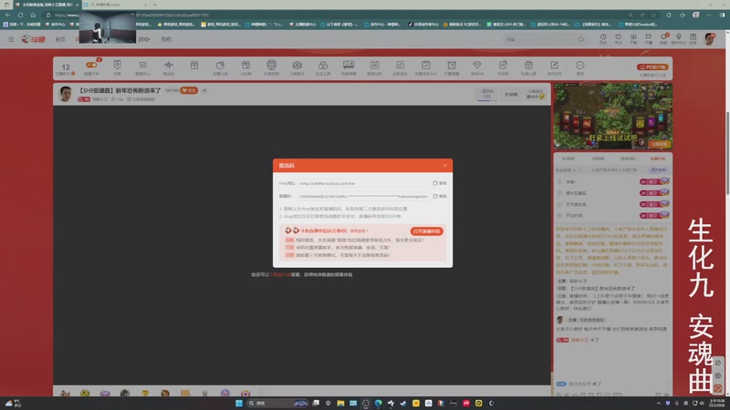Open the taskbar clock and date
730x410 pixels.
[716, 403]
